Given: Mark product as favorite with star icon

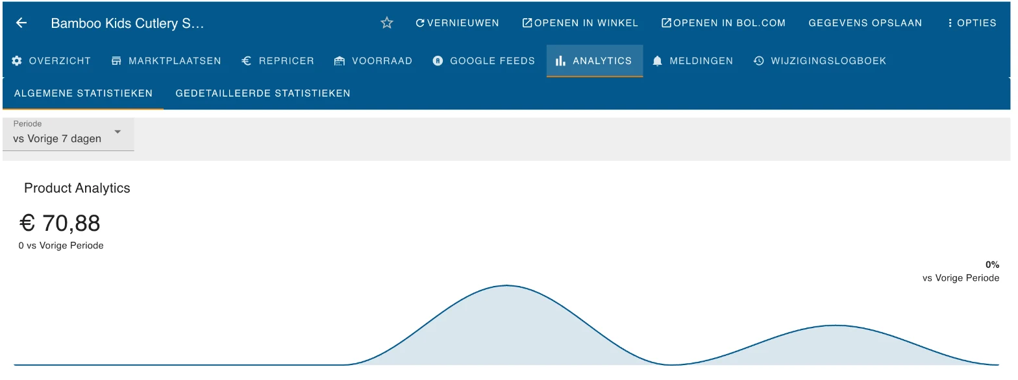Looking at the screenshot, I should [x=387, y=23].
